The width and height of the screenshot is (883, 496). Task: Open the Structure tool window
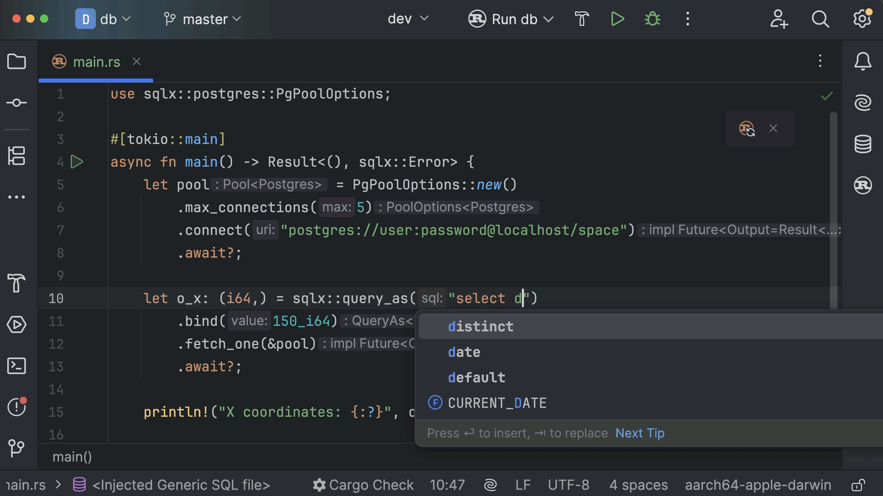click(16, 156)
